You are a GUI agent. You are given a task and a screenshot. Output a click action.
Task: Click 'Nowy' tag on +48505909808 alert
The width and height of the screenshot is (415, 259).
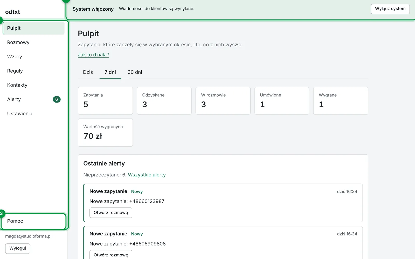tap(137, 234)
